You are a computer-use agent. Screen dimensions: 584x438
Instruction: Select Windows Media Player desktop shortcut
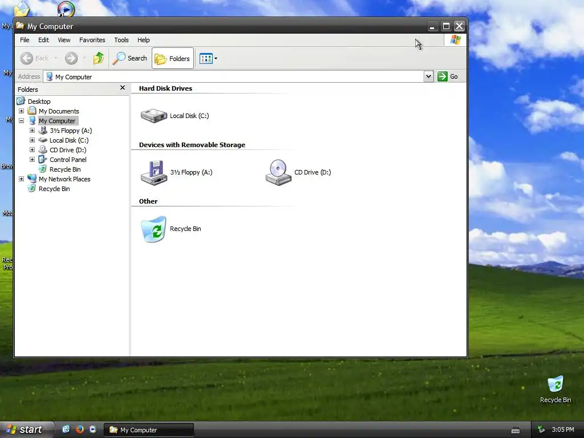(66, 9)
